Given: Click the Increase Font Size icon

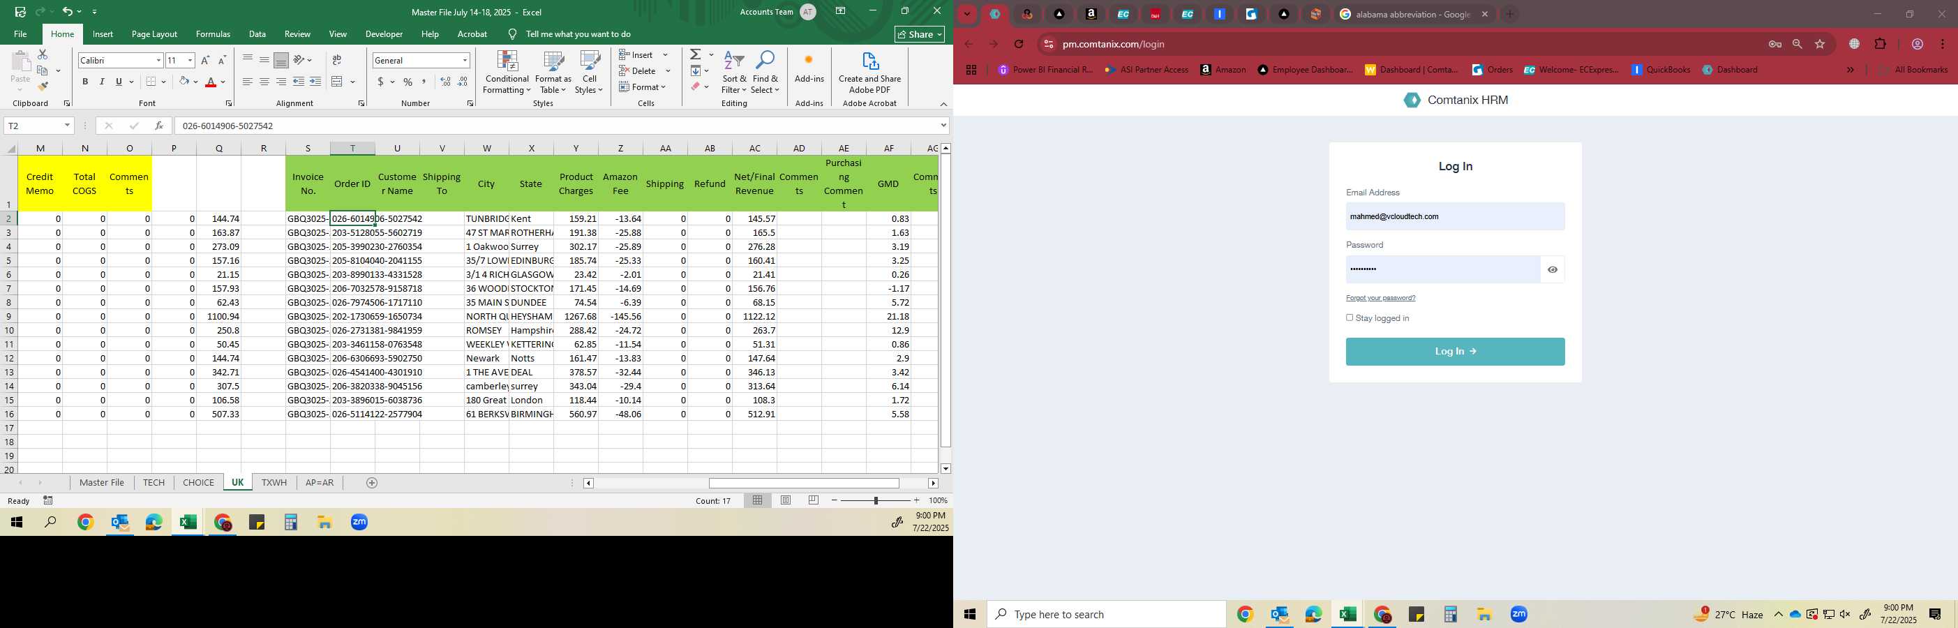Looking at the screenshot, I should click(204, 60).
